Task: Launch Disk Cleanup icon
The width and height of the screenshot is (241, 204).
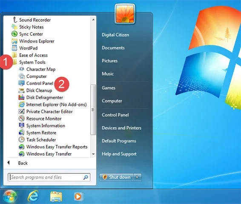Action: click(22, 91)
